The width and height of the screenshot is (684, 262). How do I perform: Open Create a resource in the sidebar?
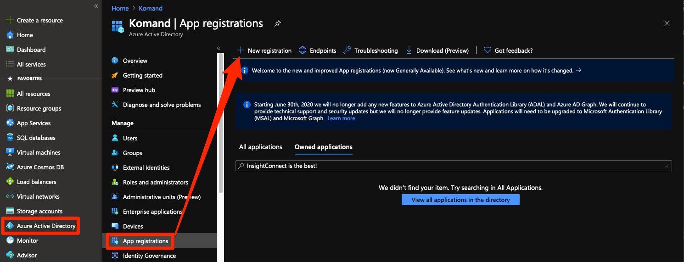pos(39,20)
